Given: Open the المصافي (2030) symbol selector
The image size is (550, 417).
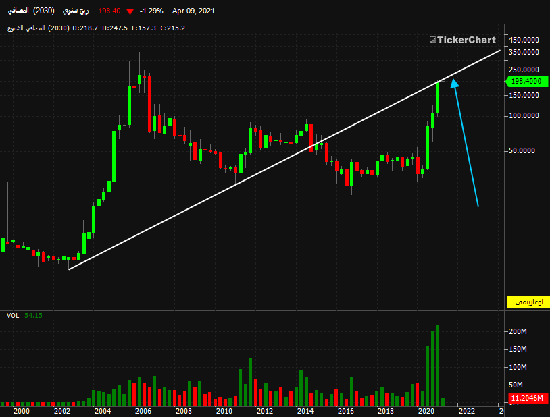Looking at the screenshot, I should (x=31, y=11).
